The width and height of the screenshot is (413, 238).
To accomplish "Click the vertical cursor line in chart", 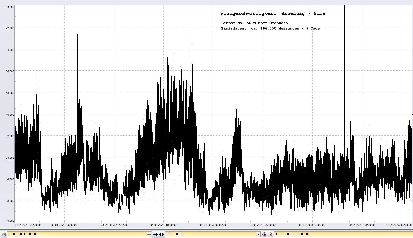I will click(x=344, y=76).
